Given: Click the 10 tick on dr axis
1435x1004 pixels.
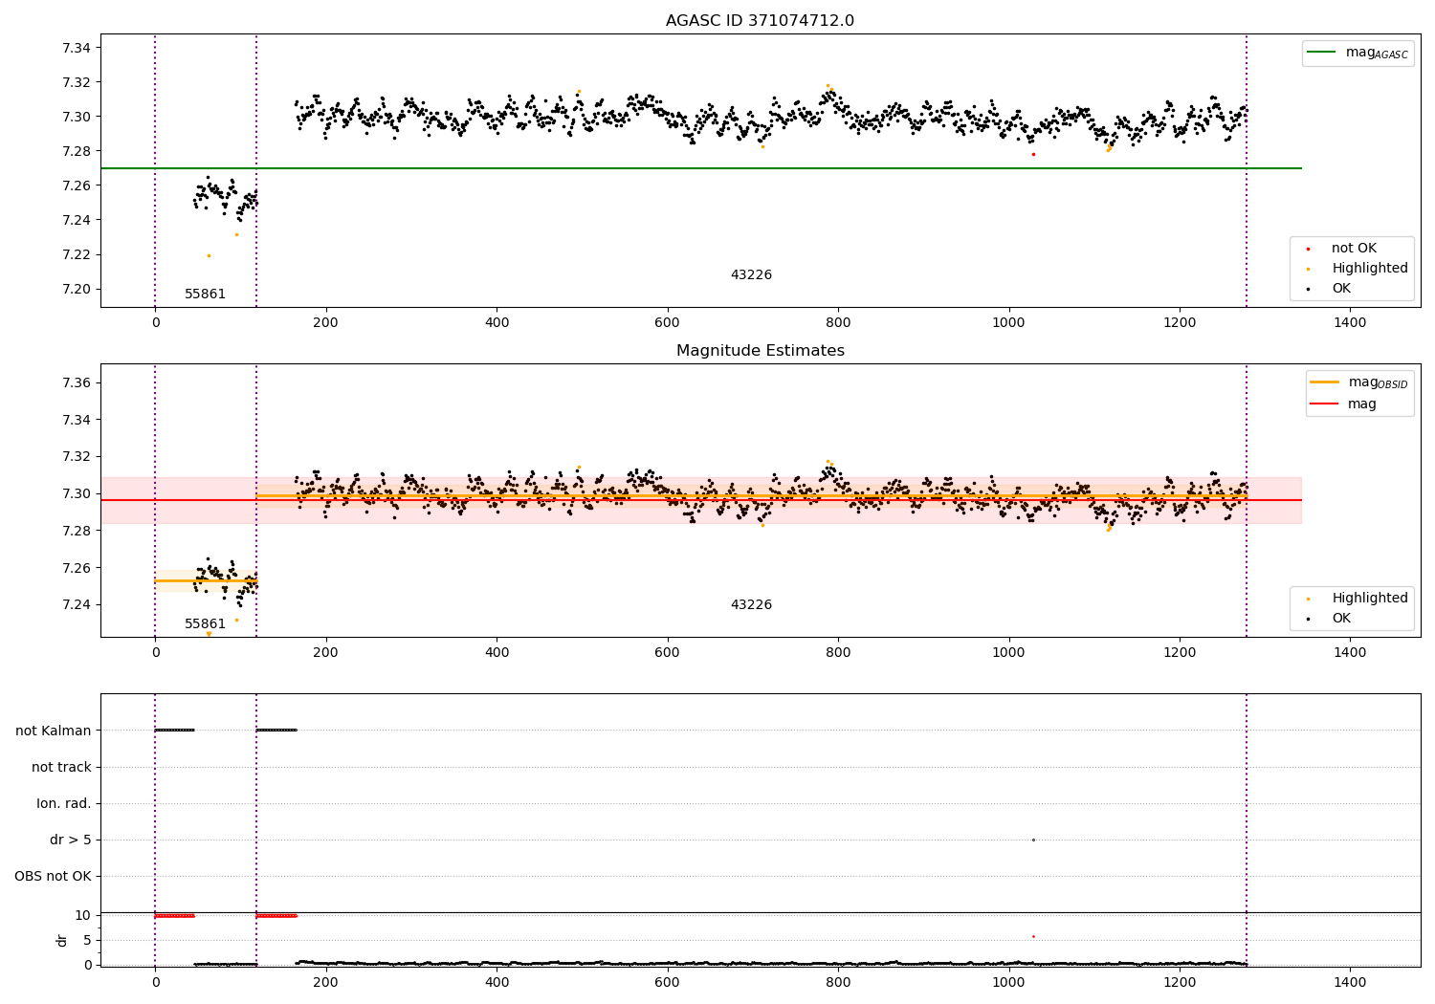Looking at the screenshot, I should pos(83,915).
